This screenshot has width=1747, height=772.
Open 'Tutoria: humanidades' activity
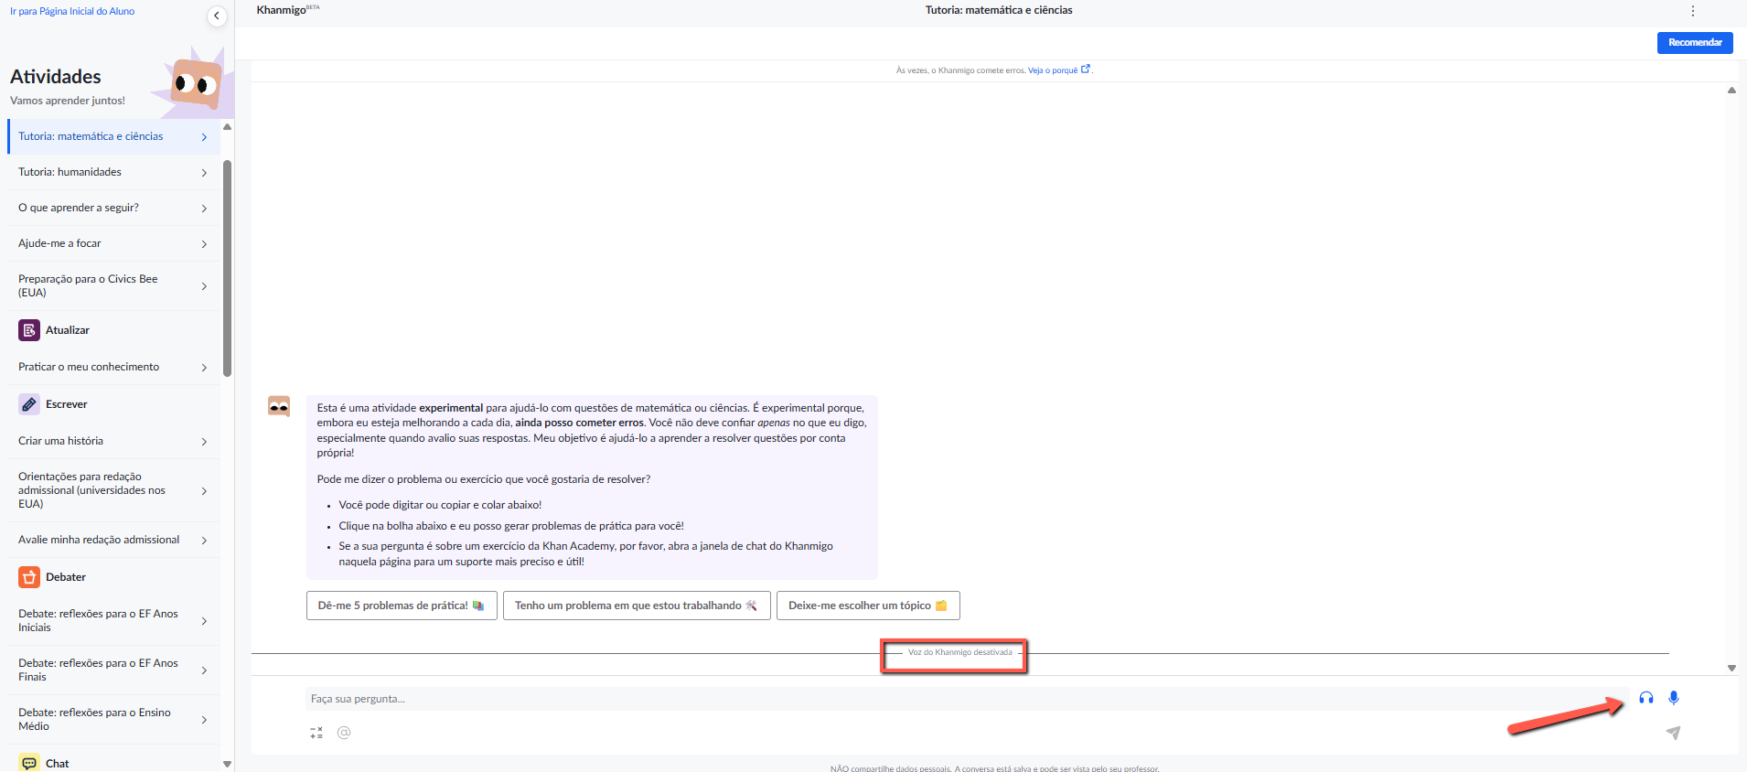[113, 172]
